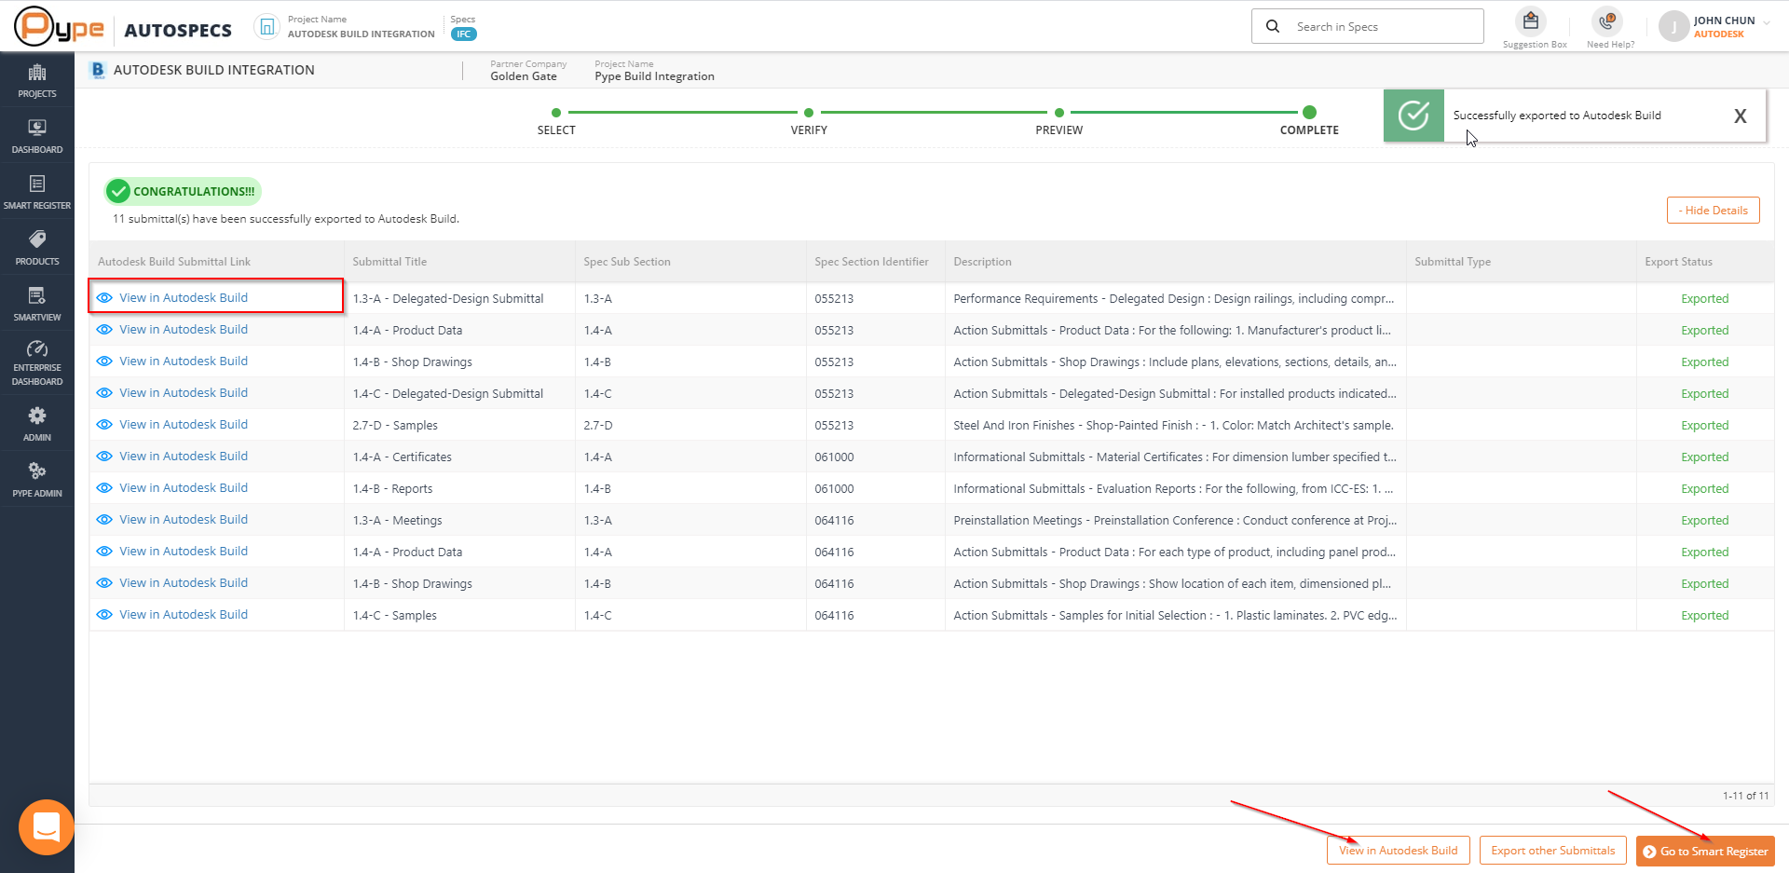Screen dimensions: 1789x873
Task: Click the IFC specs badge
Action: (x=463, y=34)
